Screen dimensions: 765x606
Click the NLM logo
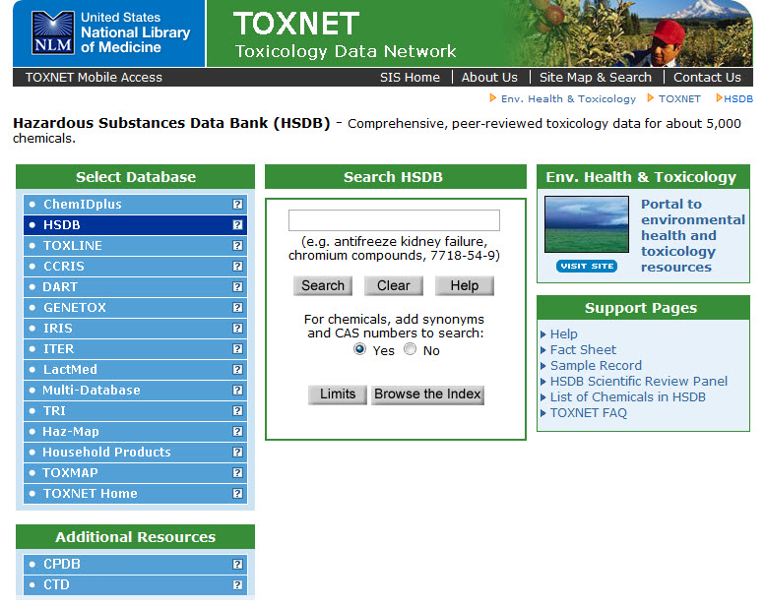53,32
